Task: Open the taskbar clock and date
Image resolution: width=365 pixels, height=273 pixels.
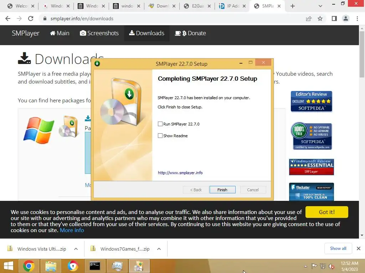Action: click(x=349, y=266)
